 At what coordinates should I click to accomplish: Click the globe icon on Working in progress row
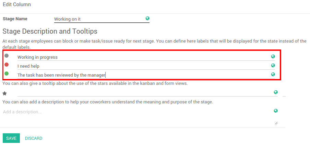coord(273,57)
